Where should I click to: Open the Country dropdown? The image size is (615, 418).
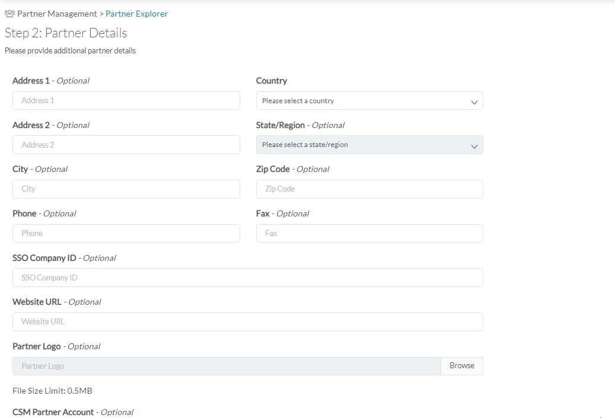[x=369, y=100]
